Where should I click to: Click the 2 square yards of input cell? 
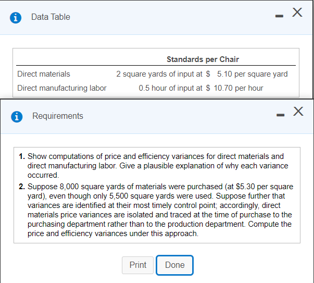(159, 74)
